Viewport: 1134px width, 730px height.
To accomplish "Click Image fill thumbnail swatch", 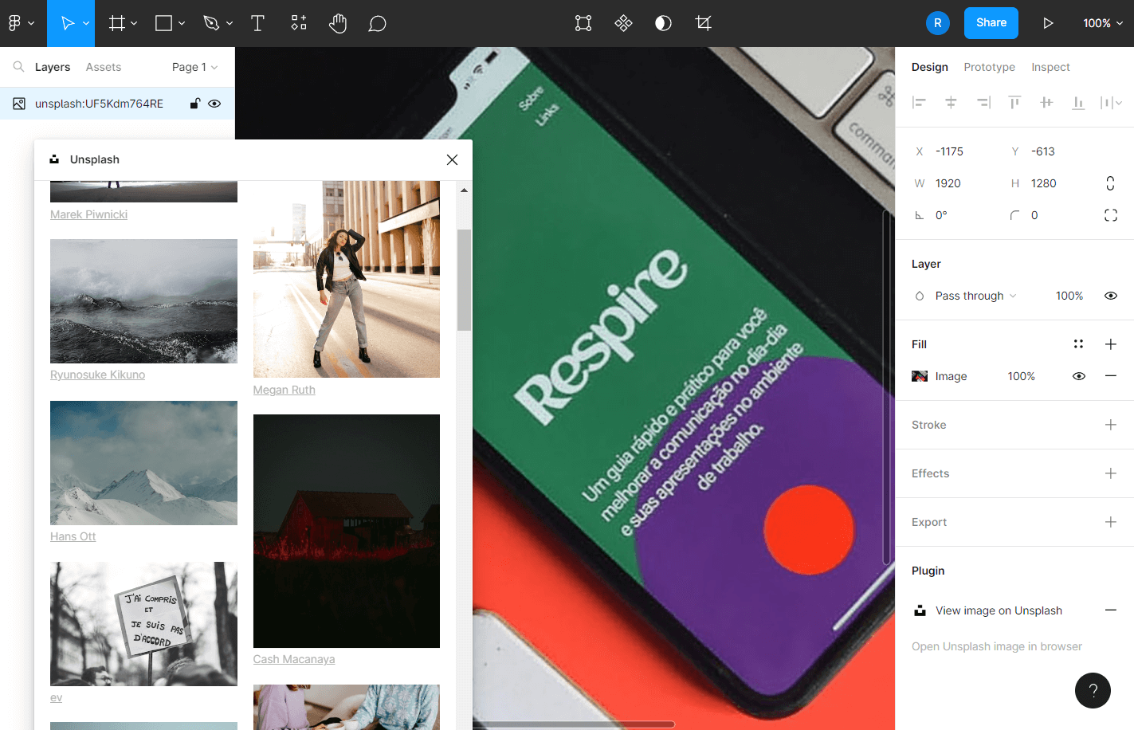I will tap(920, 376).
